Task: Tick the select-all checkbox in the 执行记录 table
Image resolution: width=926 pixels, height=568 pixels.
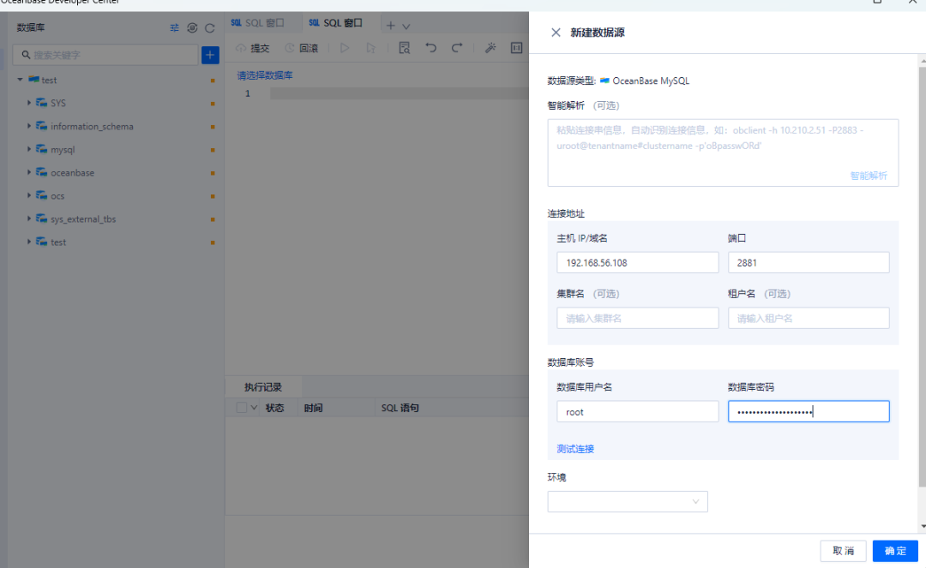Action: click(242, 408)
